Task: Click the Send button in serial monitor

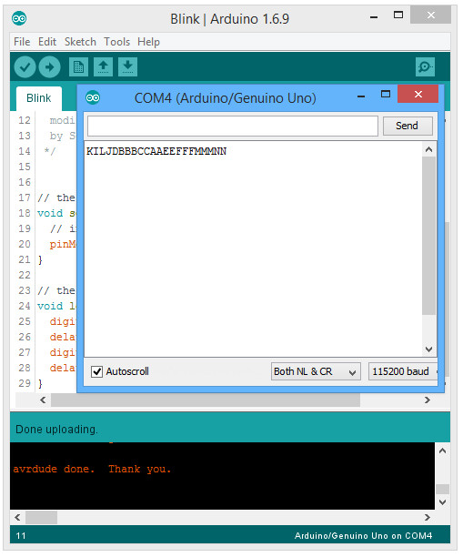Action: 408,126
